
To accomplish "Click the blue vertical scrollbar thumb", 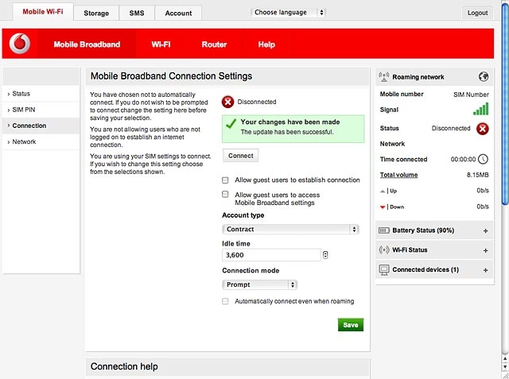I will tap(505, 104).
